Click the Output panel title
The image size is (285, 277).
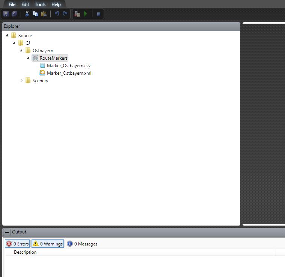coord(19,232)
